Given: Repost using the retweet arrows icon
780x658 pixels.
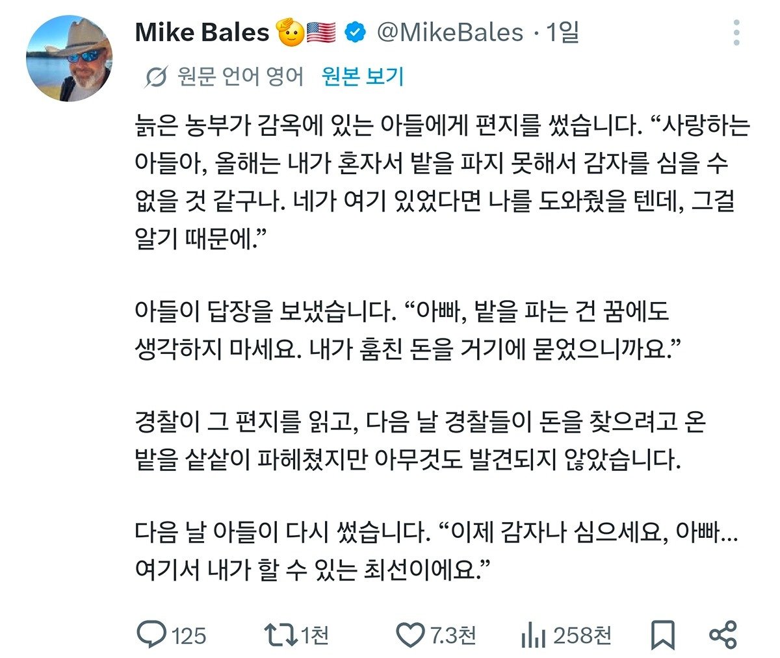Looking at the screenshot, I should (281, 635).
